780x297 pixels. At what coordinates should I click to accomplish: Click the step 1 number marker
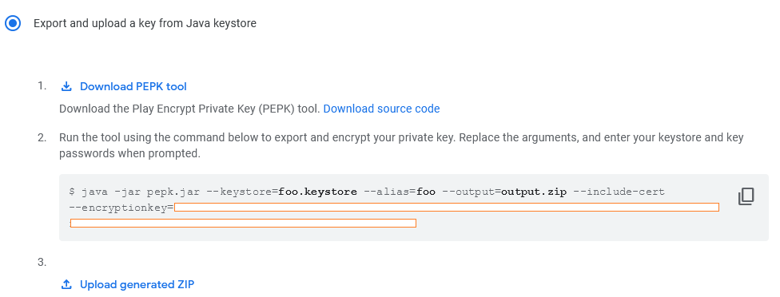pos(42,86)
